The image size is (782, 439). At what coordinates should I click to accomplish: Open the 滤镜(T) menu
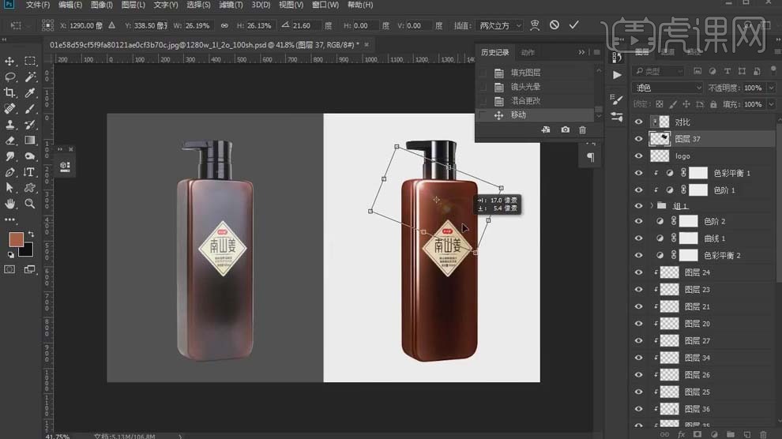point(231,5)
